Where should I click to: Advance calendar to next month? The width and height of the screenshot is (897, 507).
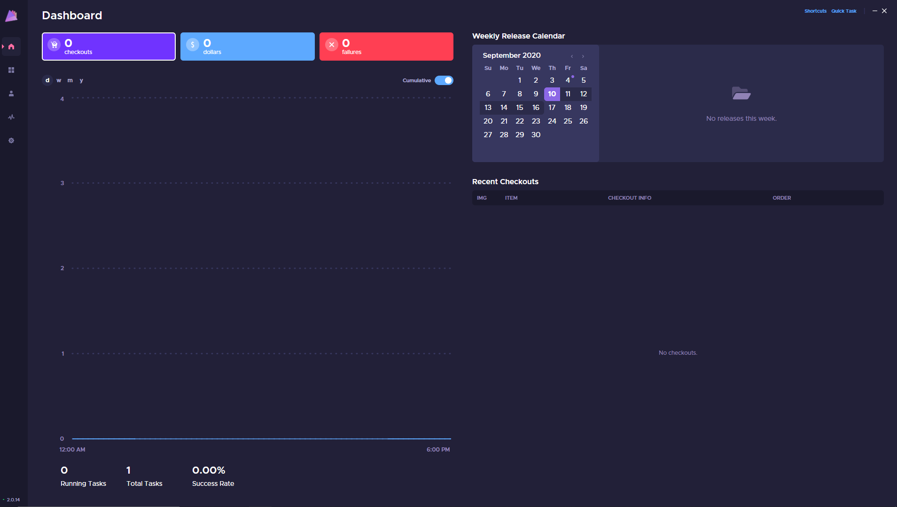tap(583, 56)
